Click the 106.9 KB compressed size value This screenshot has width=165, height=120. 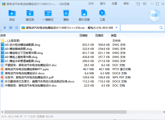(x=104, y=77)
